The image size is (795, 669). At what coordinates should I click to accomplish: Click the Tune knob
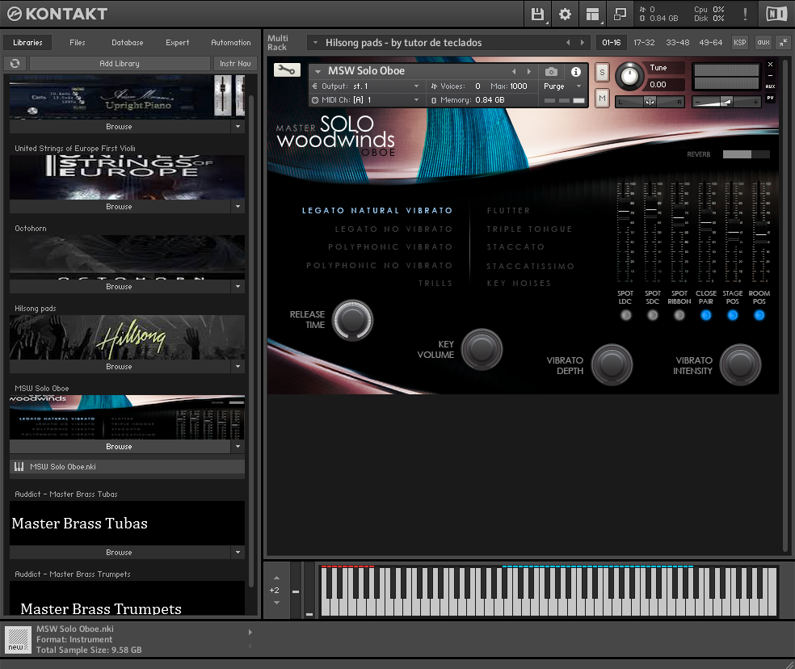(x=629, y=76)
